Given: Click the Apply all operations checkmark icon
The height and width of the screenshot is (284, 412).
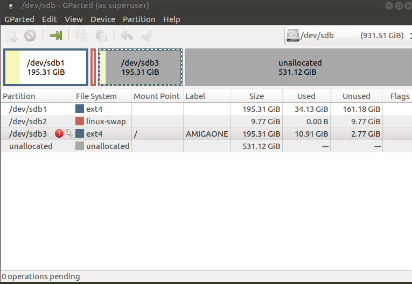Looking at the screenshot, I should [x=146, y=35].
